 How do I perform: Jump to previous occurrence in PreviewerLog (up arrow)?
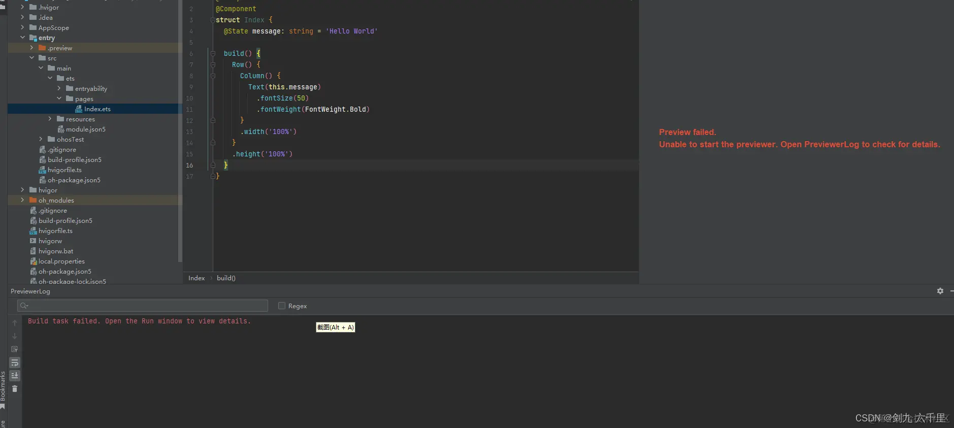(15, 323)
